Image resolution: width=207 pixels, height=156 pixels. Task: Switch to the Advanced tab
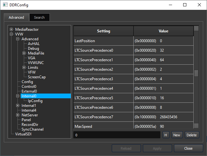click(x=17, y=17)
